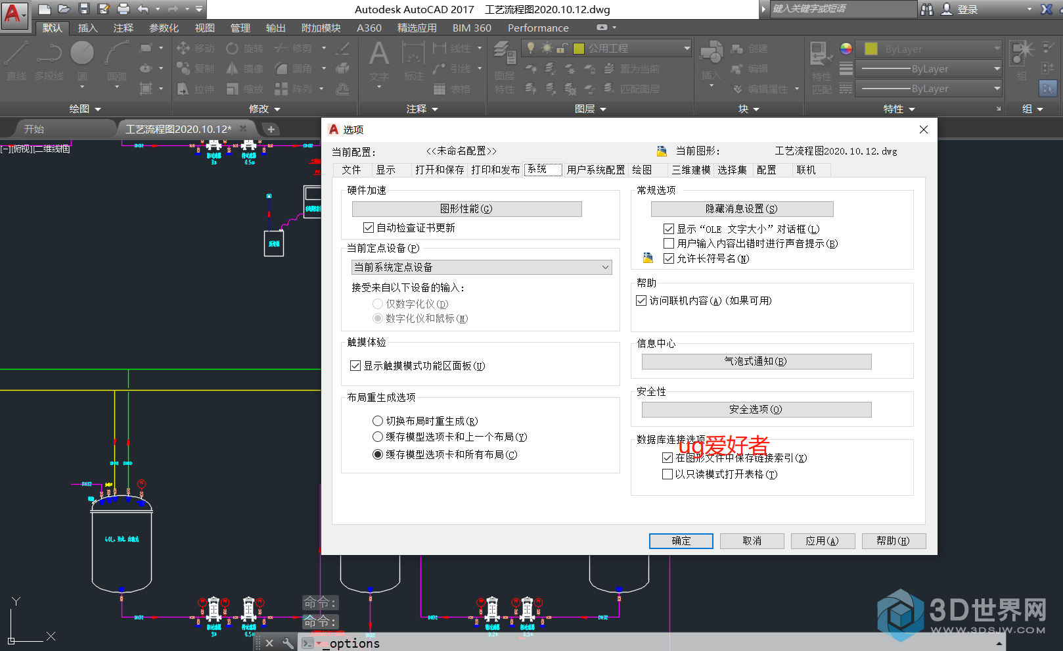Select the Rotate (旋转) tool
The image size is (1063, 651).
[x=245, y=49]
